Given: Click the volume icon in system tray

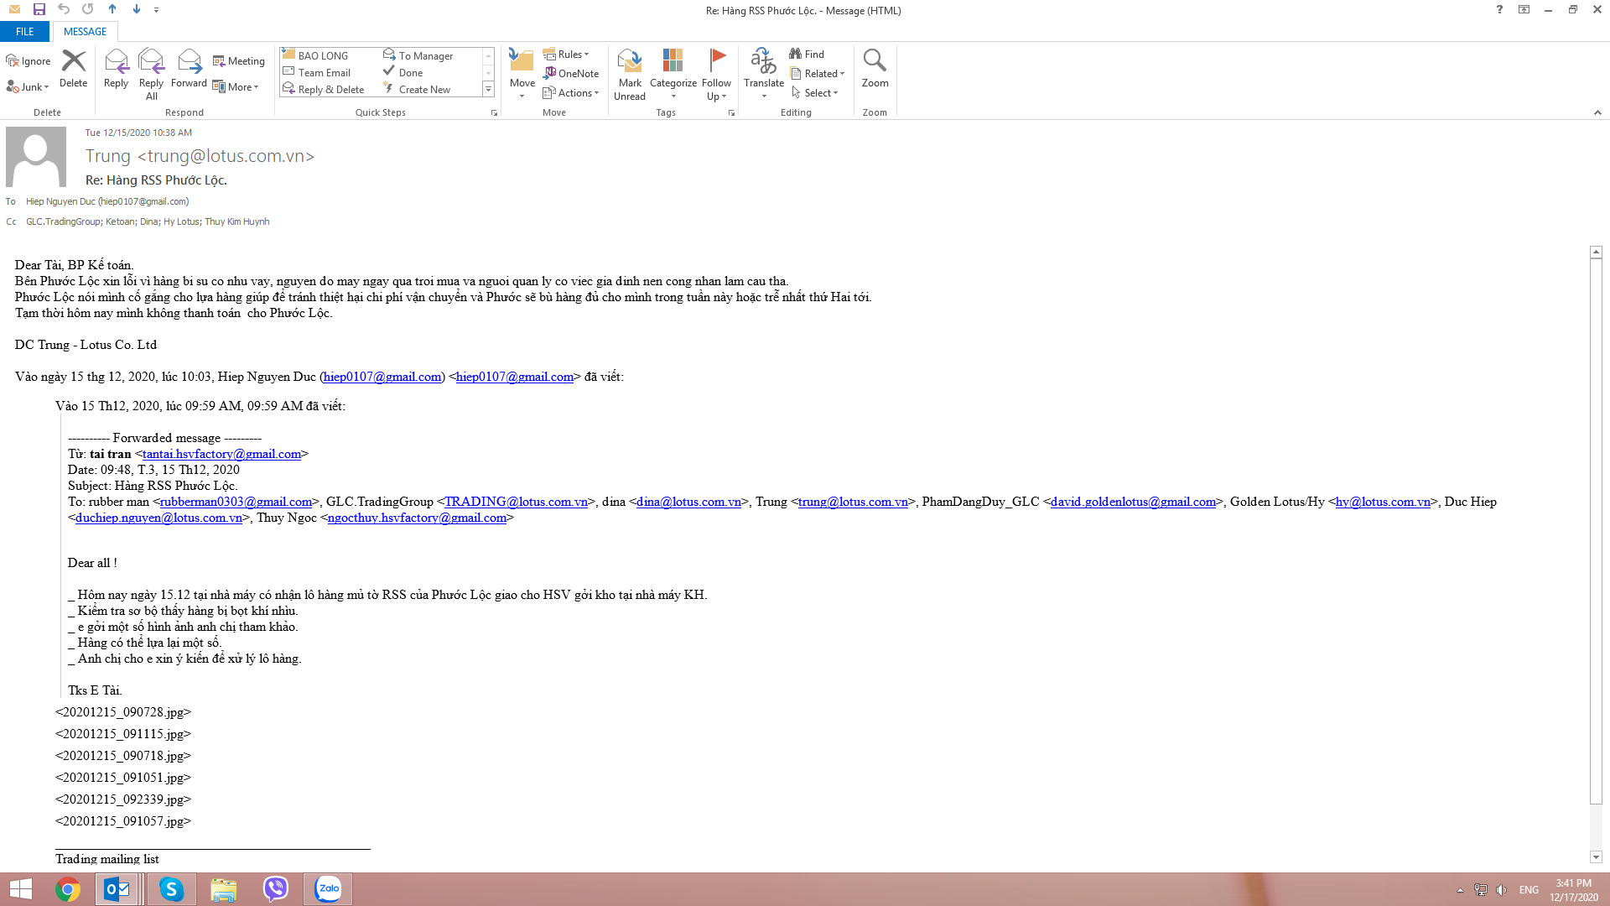Looking at the screenshot, I should (x=1501, y=890).
